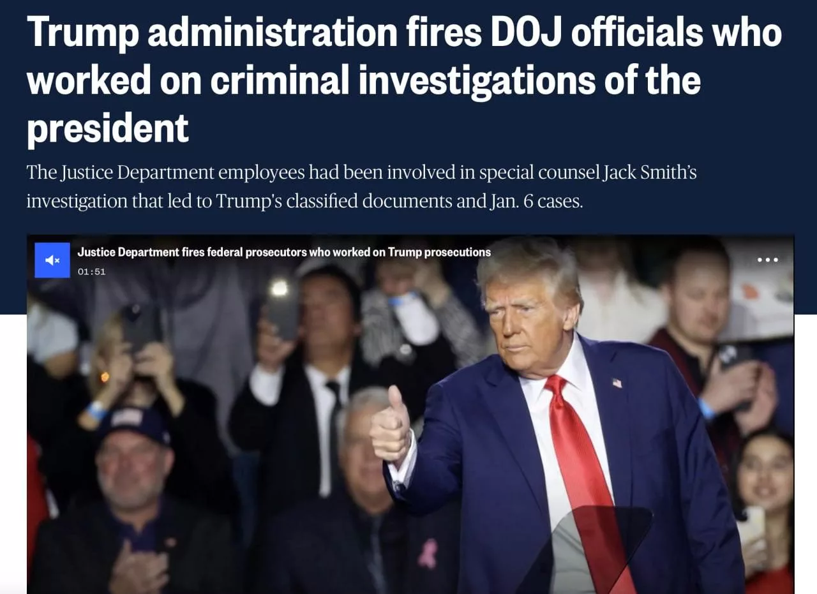Click the red tie in the video frame
Image resolution: width=817 pixels, height=594 pixels.
coord(584,472)
